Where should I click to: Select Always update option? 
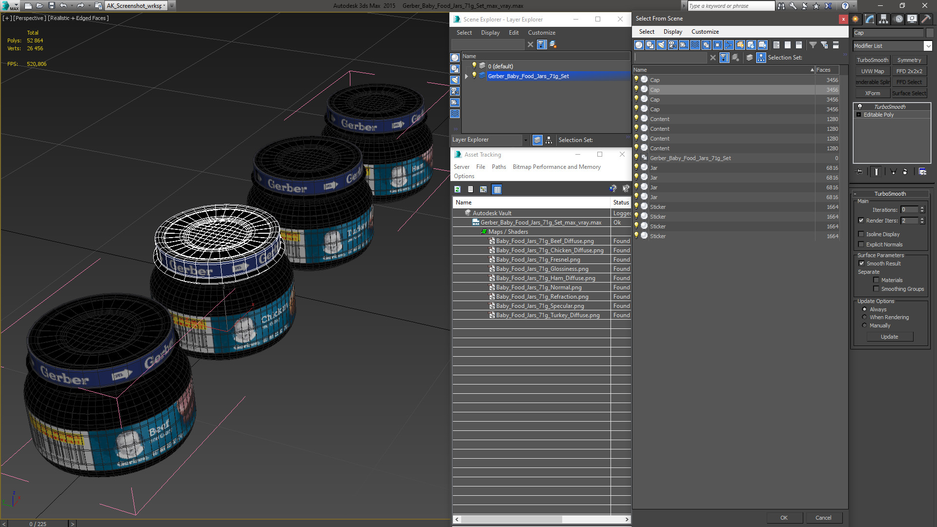pos(864,309)
